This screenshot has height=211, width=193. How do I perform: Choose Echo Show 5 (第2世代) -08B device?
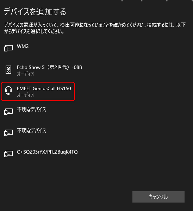(x=49, y=67)
